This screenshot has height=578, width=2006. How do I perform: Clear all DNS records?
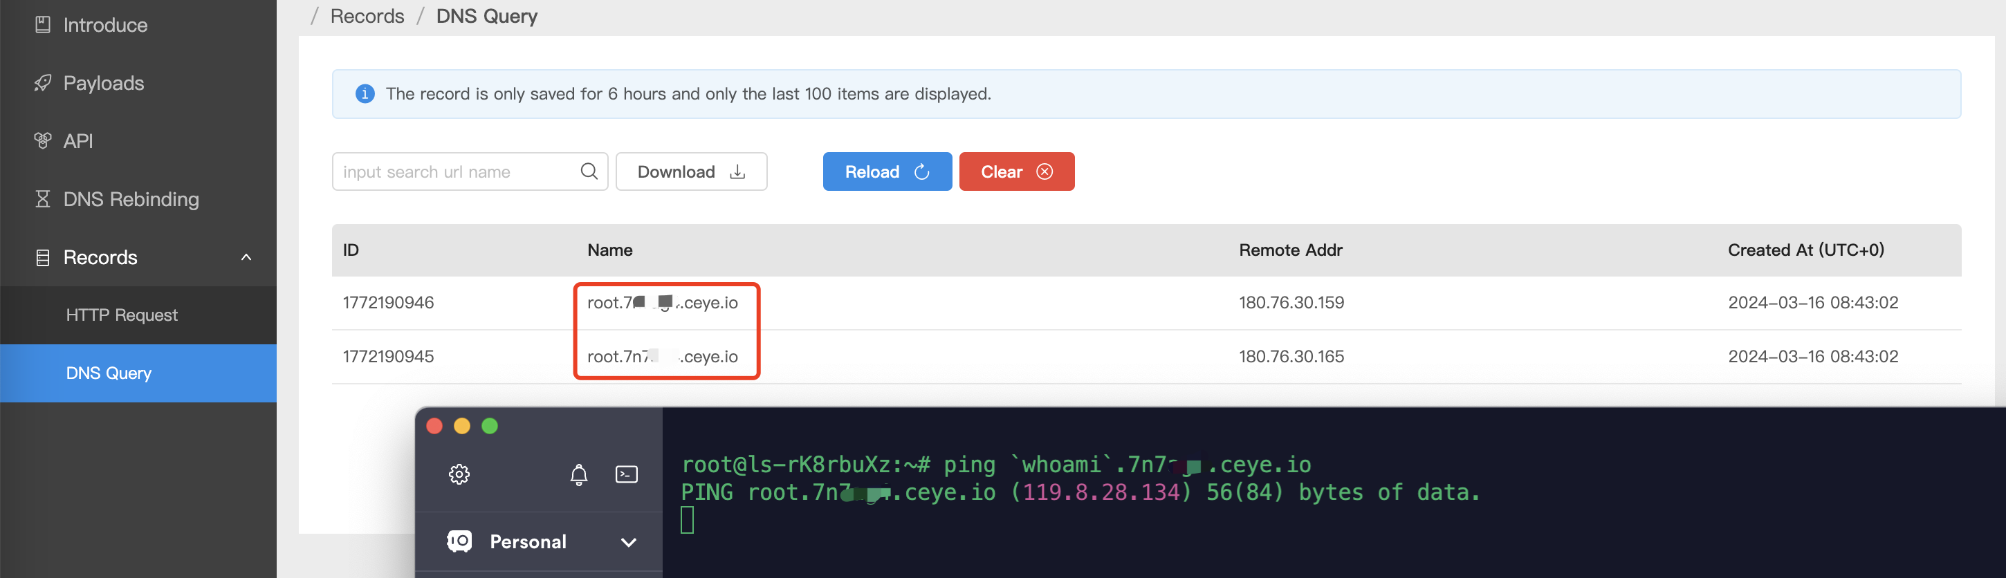point(1016,172)
